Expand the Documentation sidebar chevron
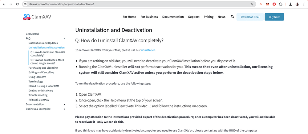The width and height of the screenshot is (308, 134). (64, 105)
